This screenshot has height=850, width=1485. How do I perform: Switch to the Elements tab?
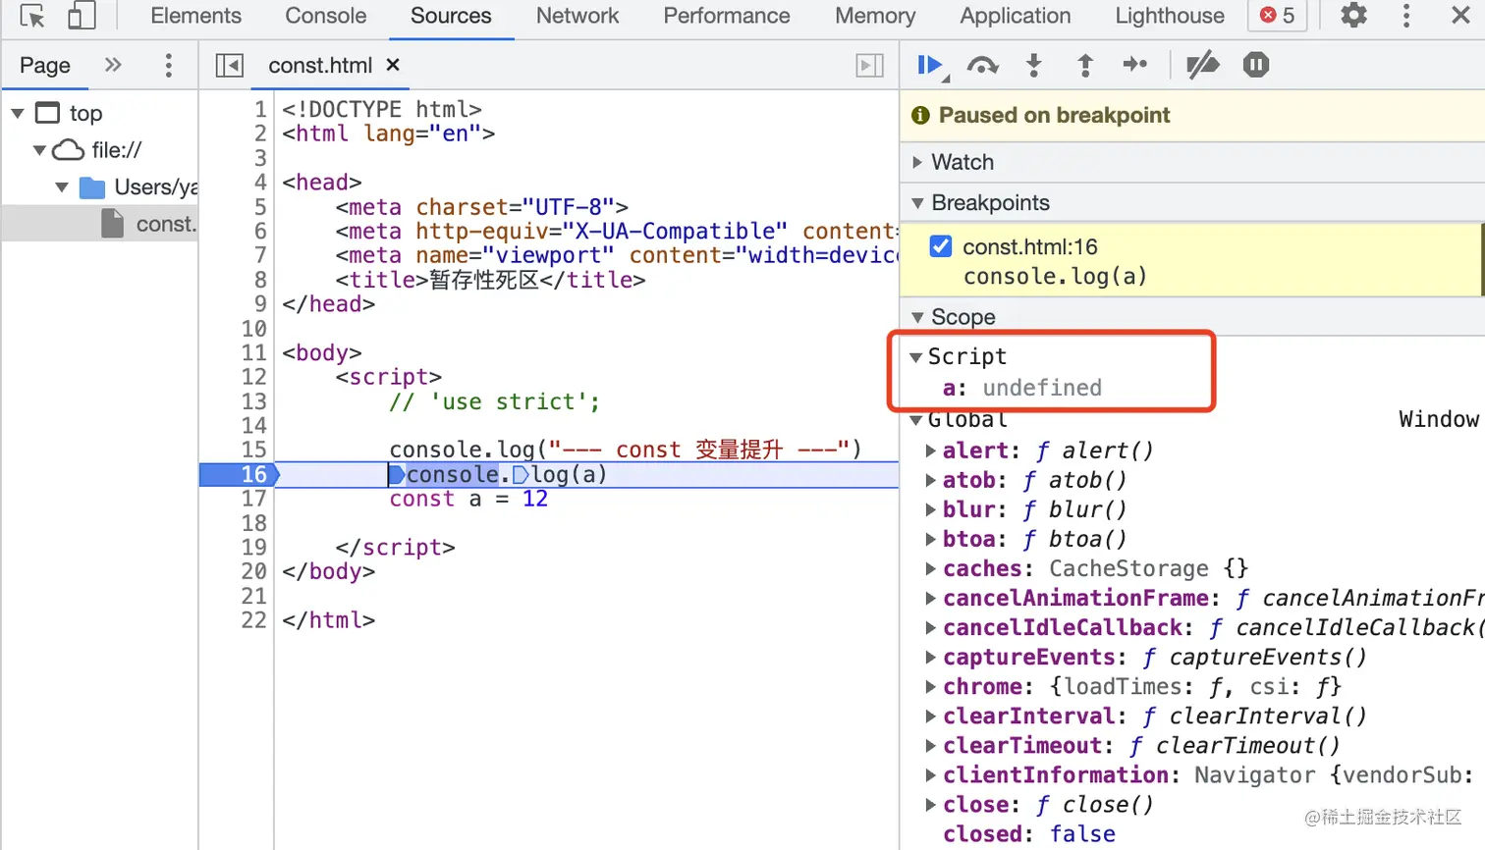click(x=195, y=16)
